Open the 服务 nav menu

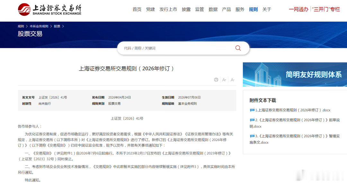point(240,9)
